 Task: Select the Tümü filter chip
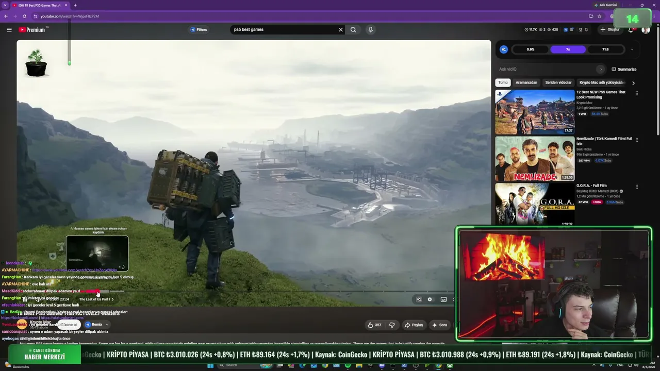point(503,82)
